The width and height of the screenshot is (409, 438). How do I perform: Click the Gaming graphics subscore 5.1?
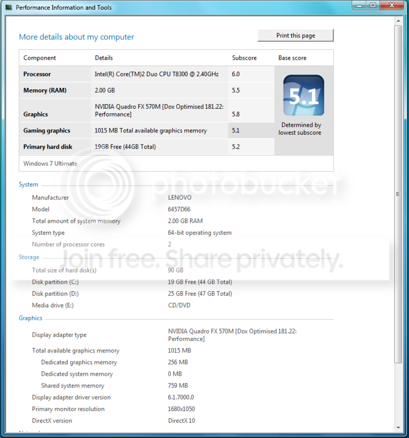pyautogui.click(x=236, y=130)
